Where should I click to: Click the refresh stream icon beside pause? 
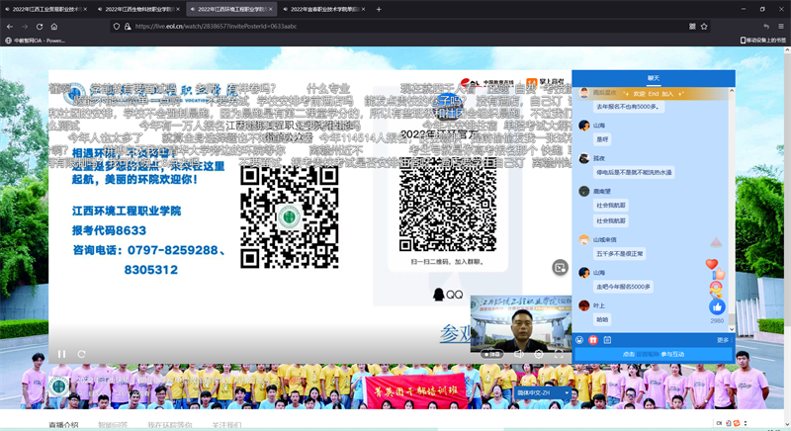82,354
